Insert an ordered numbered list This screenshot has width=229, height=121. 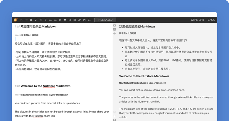[55, 20]
